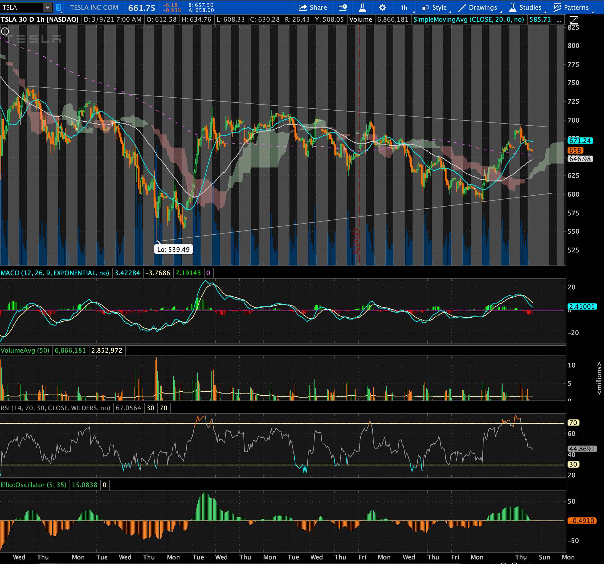Click the TSLA symbol input field
The width and height of the screenshot is (604, 564).
21,7
